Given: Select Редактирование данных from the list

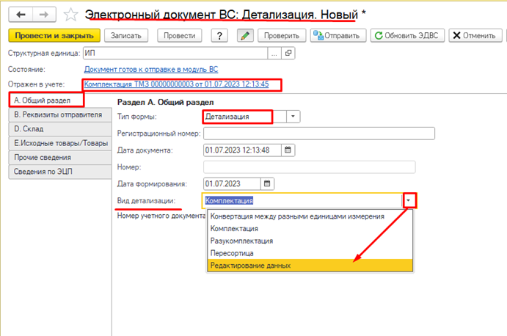Looking at the screenshot, I should click(x=250, y=265).
